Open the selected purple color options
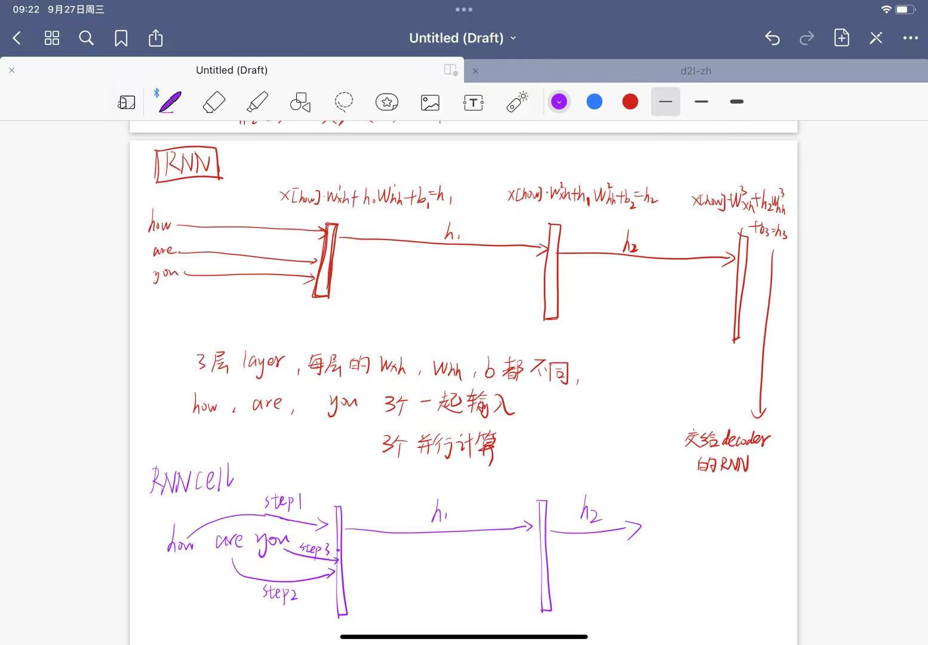Screen dimensions: 928x645 pos(559,102)
